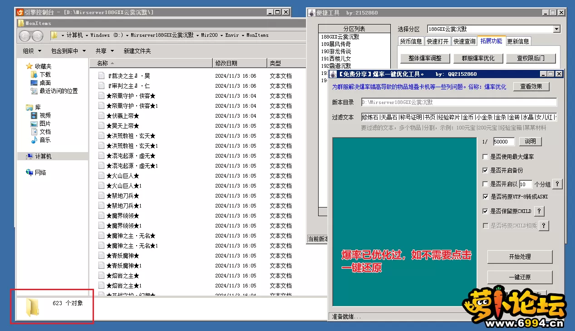Switch to the 货币信息 tab
This screenshot has width=575, height=331.
(411, 41)
